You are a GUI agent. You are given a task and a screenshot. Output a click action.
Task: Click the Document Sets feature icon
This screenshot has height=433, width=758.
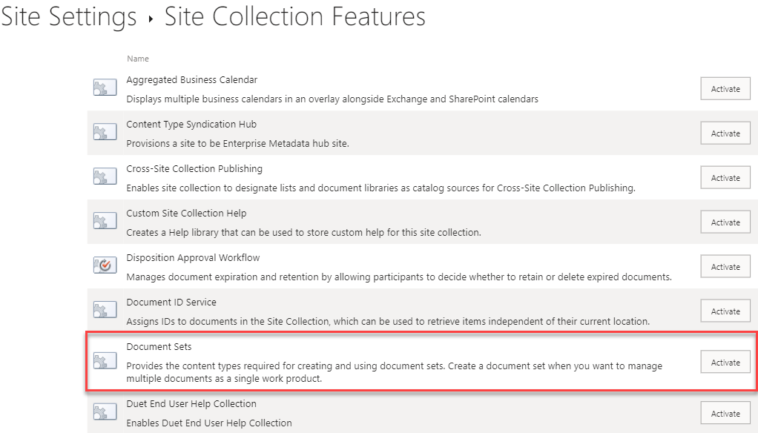pos(104,361)
